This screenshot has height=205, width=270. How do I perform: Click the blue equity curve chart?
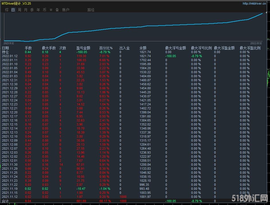(133, 27)
